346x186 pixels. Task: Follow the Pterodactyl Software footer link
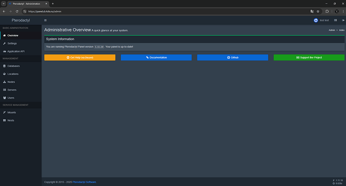point(84,182)
